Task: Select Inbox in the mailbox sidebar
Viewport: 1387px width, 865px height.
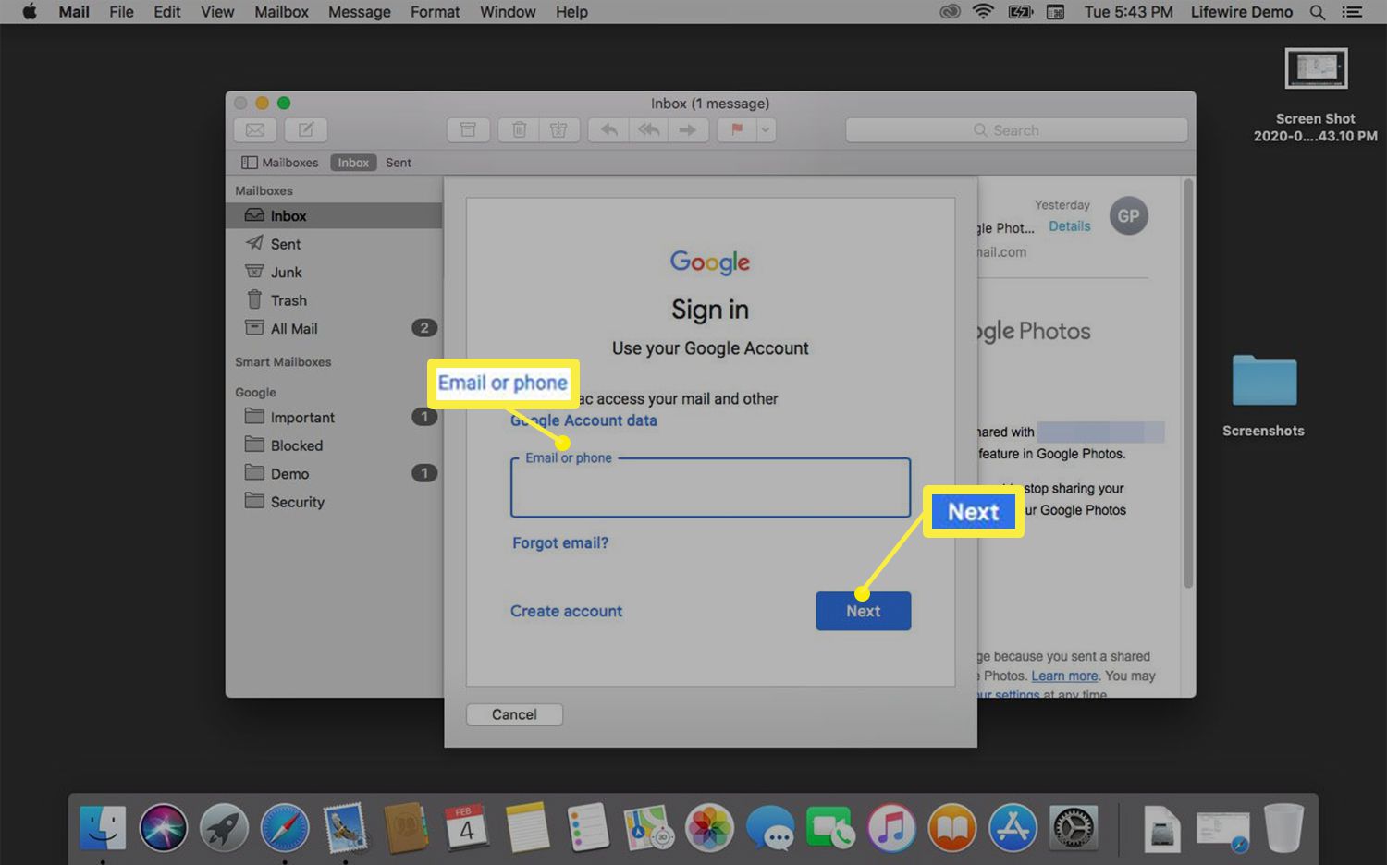Action: click(x=334, y=215)
